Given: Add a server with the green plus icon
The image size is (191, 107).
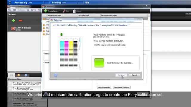Looking at the screenshot, I should coord(13,21).
